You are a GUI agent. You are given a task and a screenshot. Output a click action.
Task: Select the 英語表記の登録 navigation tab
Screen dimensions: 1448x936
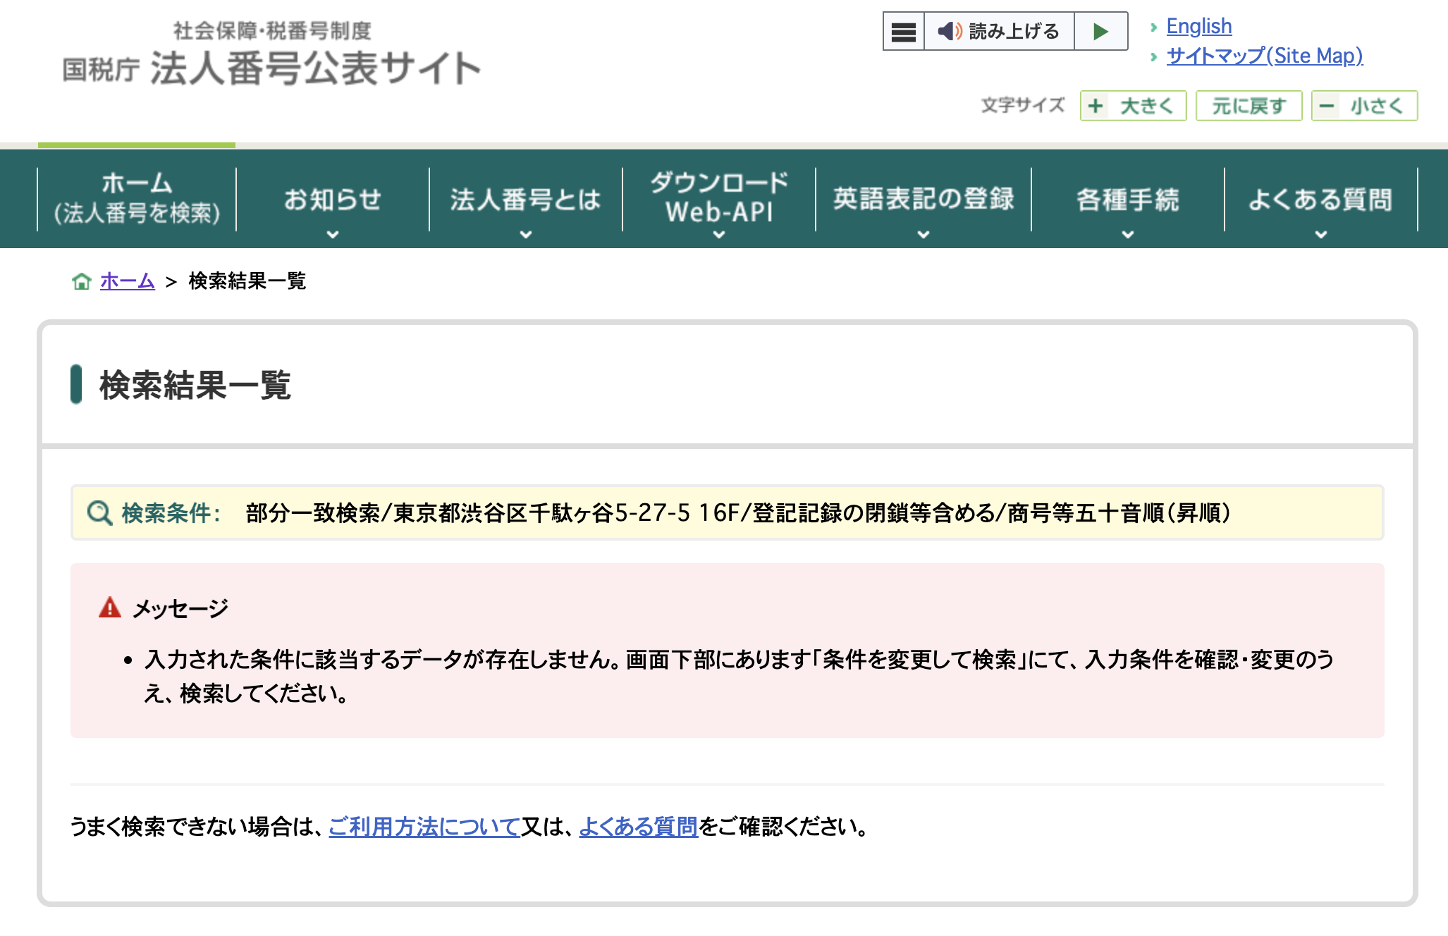924,199
